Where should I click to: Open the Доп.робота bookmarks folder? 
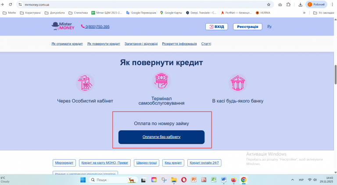[x=54, y=13]
